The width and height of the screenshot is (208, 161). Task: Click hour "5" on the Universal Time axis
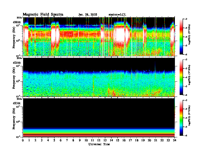click(54, 140)
